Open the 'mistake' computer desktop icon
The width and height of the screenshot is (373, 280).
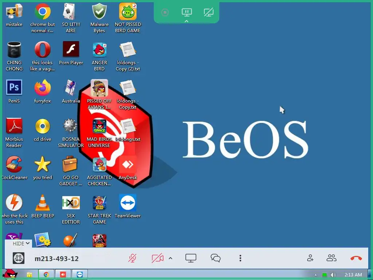14,11
